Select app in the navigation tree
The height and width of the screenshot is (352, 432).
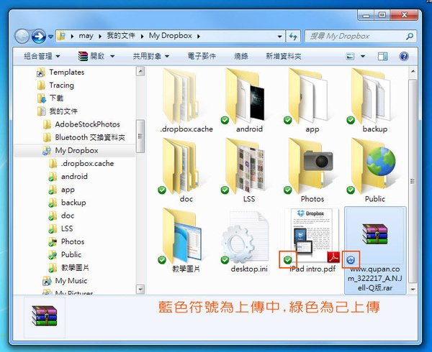[x=61, y=190]
